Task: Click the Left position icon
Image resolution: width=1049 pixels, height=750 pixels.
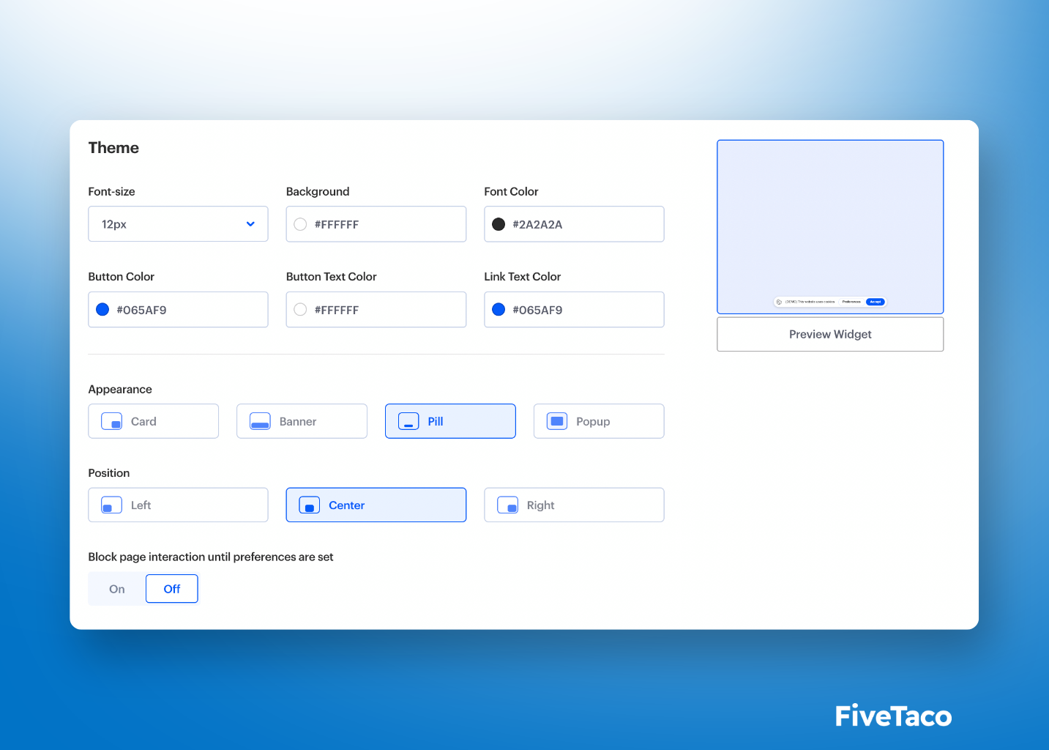Action: pyautogui.click(x=111, y=505)
